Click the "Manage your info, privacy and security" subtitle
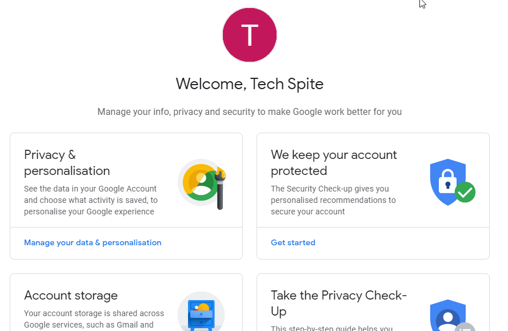The width and height of the screenshot is (508, 331). coord(250,112)
